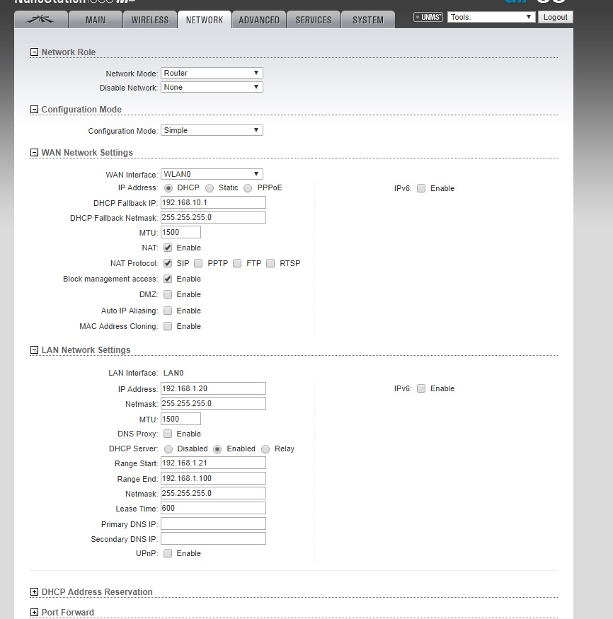Click the DHCP Fallback Netmask field
Screen dimensions: 613x619
(213, 217)
